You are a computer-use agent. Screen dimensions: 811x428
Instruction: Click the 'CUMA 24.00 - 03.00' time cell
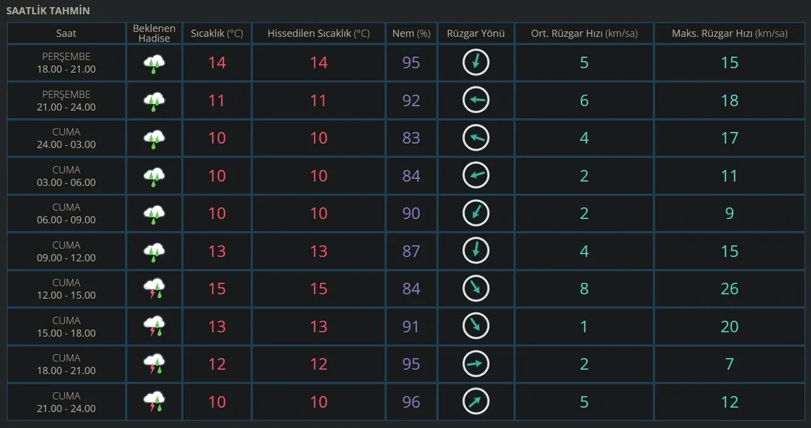pyautogui.click(x=67, y=138)
